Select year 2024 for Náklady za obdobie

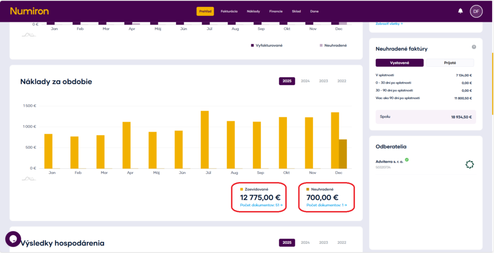coord(305,81)
